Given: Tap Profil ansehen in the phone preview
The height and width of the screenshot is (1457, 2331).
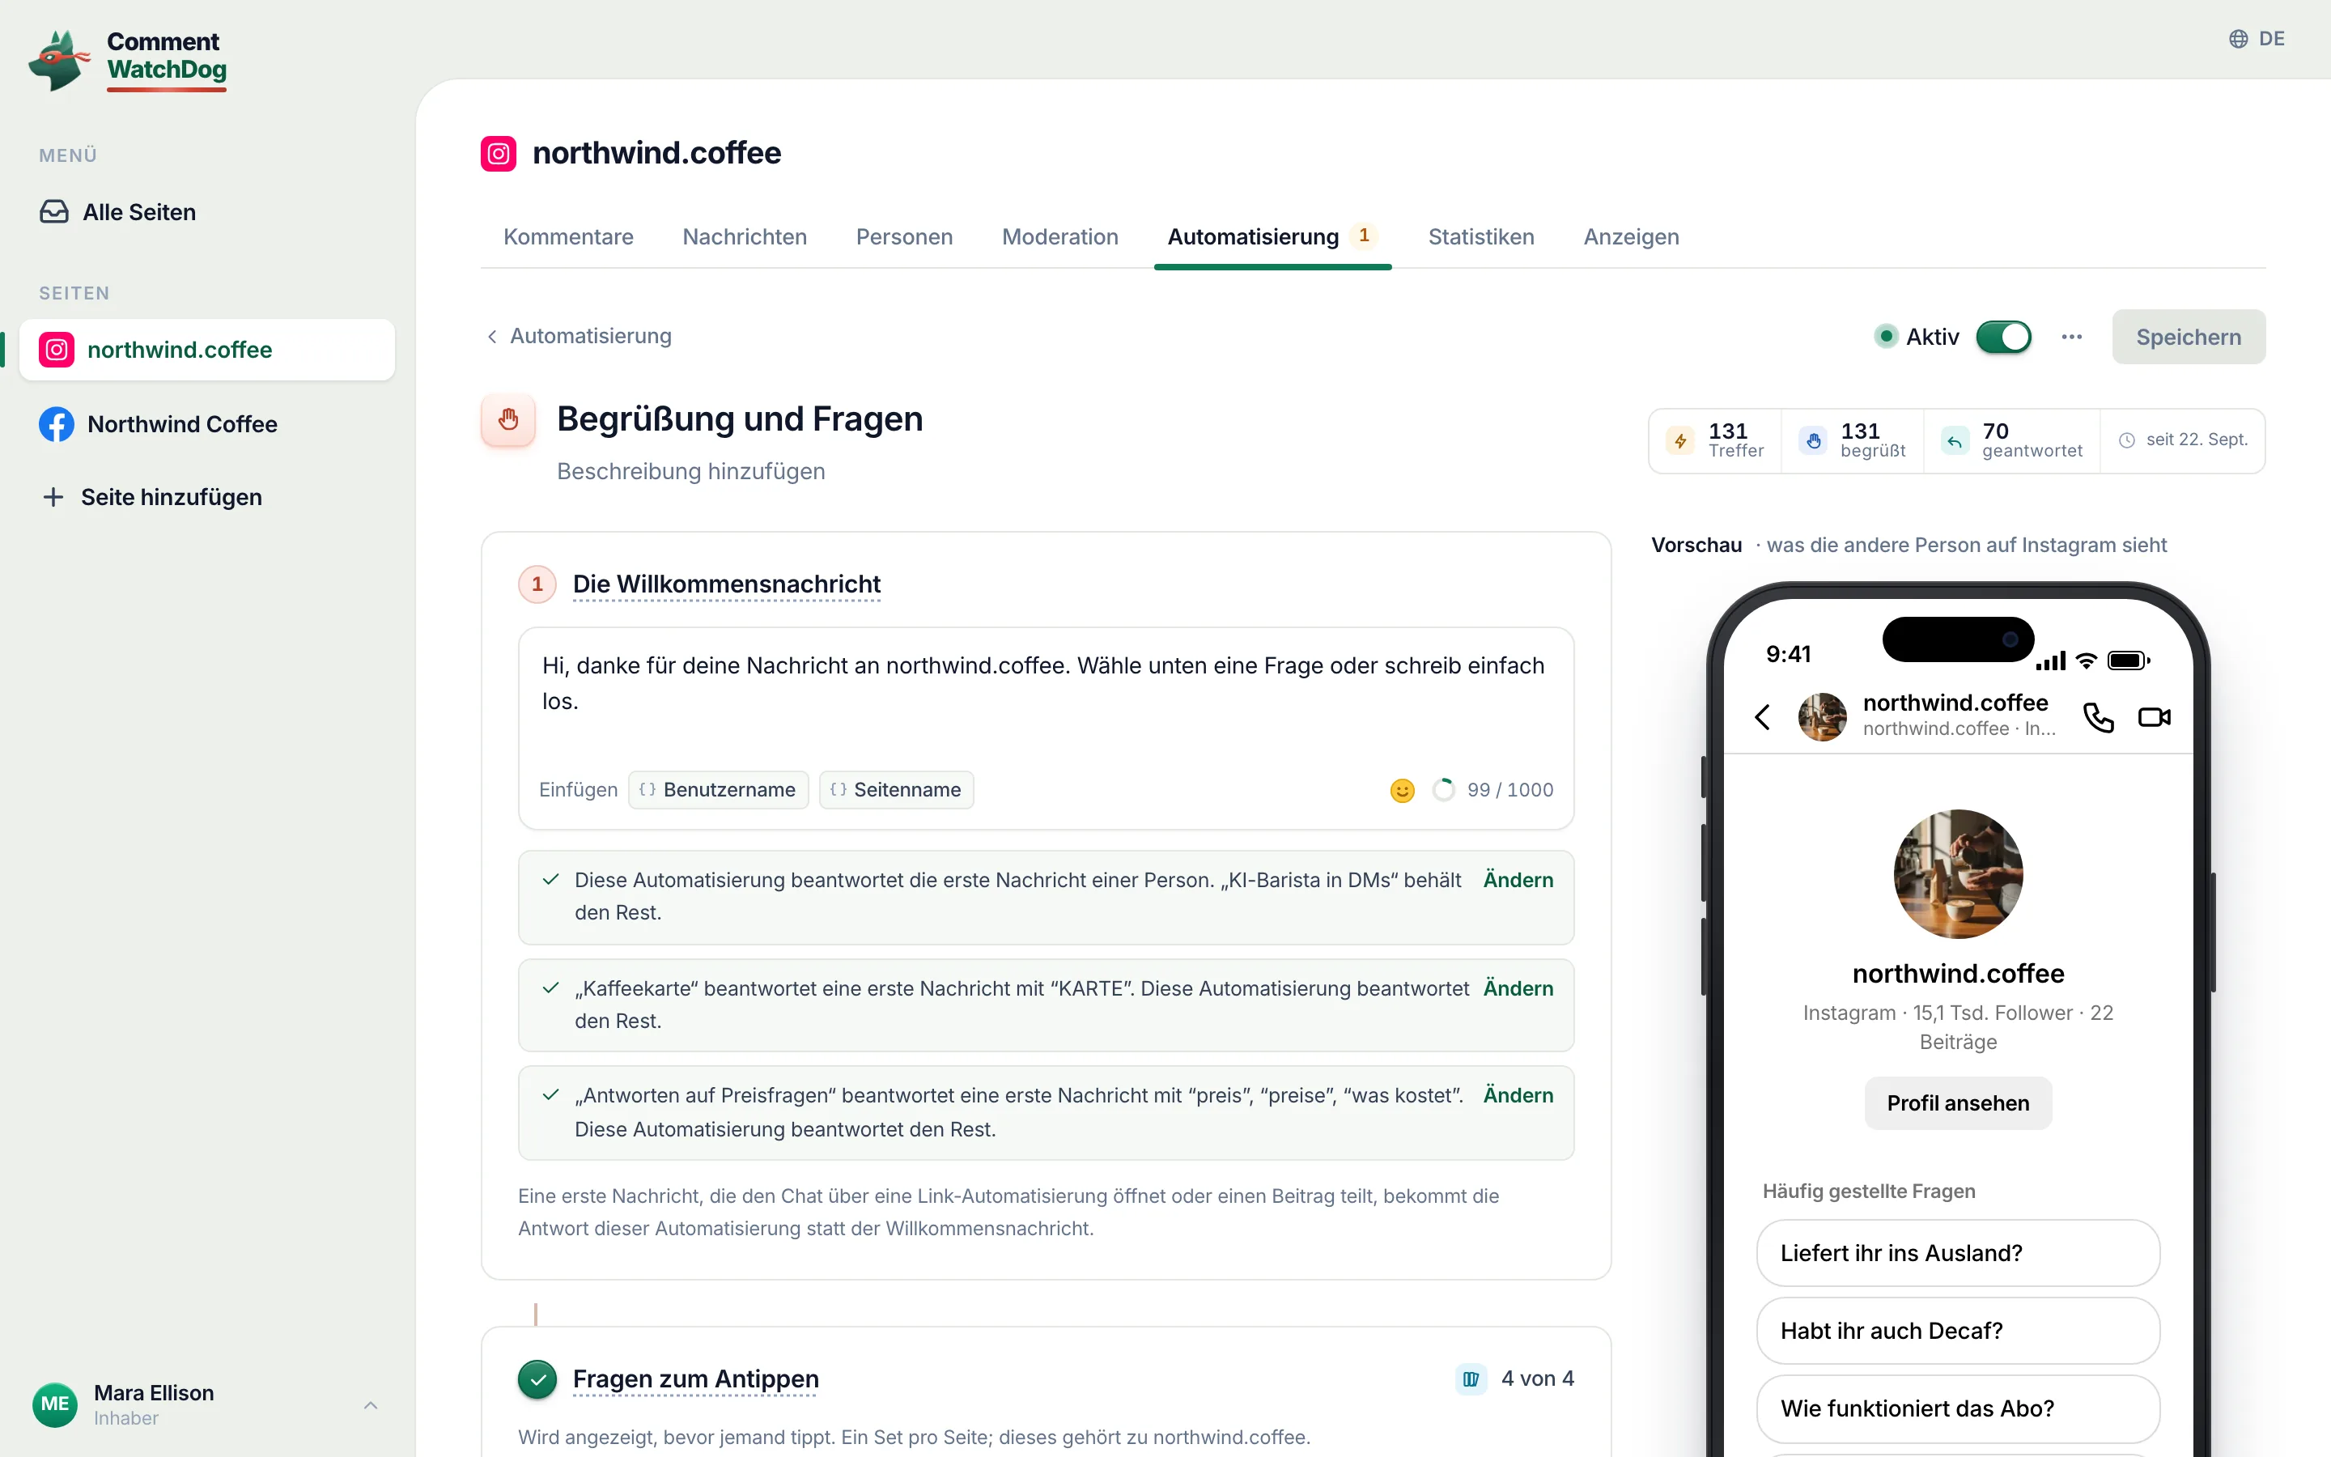Looking at the screenshot, I should [x=1957, y=1103].
